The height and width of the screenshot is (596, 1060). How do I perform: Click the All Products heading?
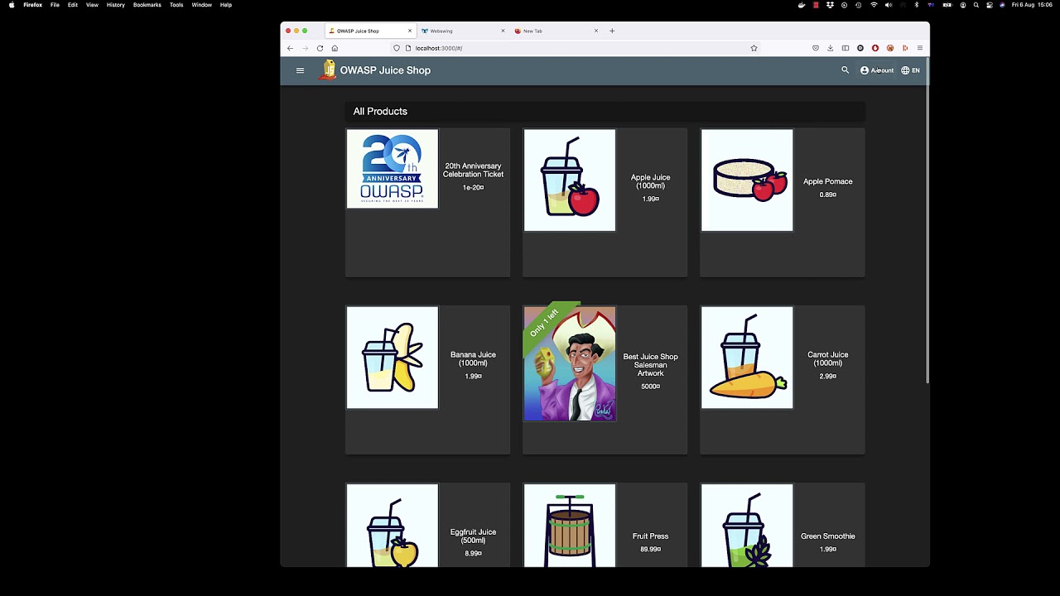click(380, 111)
